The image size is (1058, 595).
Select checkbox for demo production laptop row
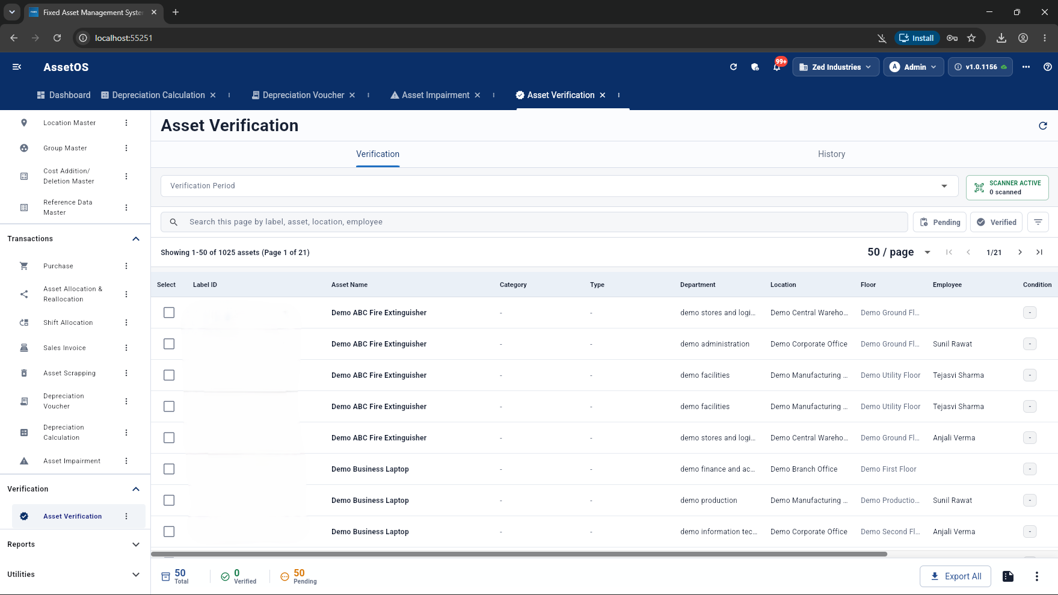(x=169, y=501)
